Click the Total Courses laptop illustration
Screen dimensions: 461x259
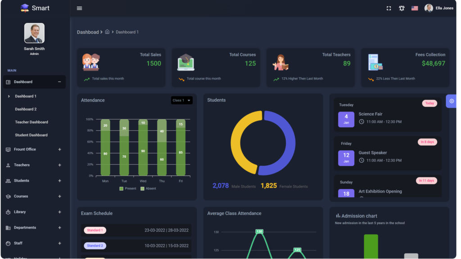point(186,62)
